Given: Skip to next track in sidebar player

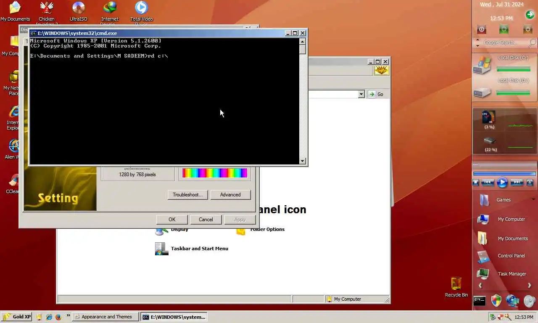Looking at the screenshot, I should click(x=517, y=182).
